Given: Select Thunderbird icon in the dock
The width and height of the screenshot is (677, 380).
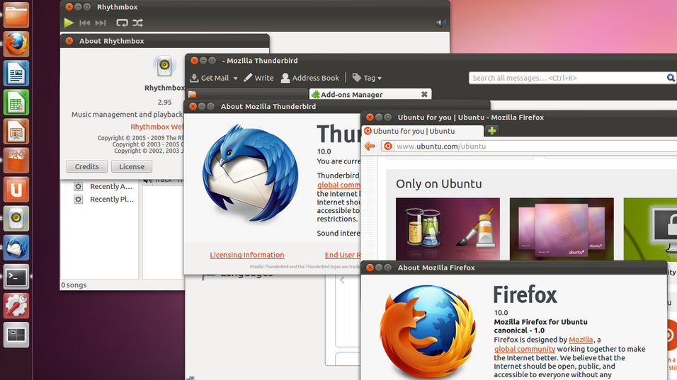Looking at the screenshot, I should [x=16, y=248].
